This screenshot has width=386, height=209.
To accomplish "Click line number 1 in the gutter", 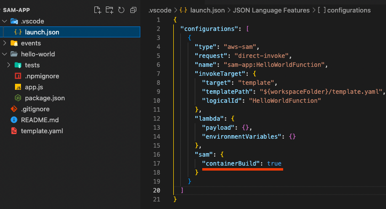I will coord(158,20).
